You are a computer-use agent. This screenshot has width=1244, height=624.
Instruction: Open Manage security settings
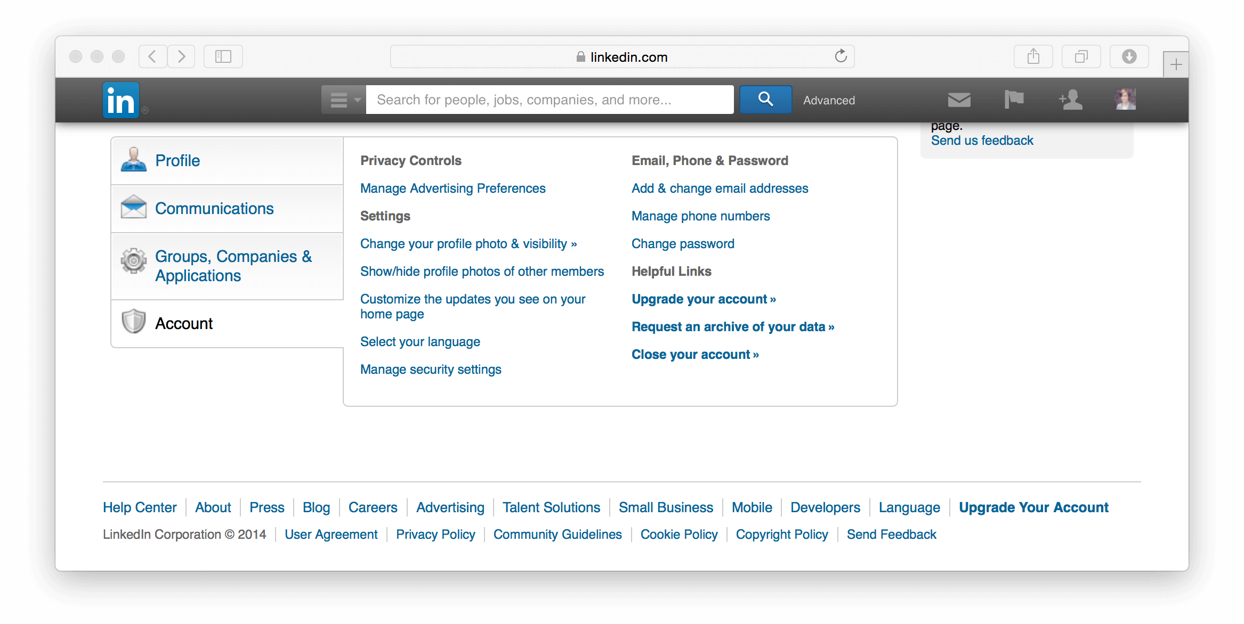(x=431, y=370)
